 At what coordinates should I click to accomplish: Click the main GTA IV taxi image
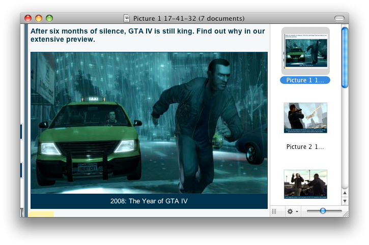point(149,122)
